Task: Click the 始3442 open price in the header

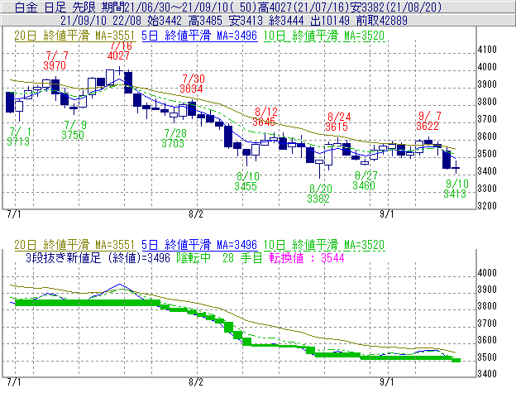Action: (x=165, y=21)
